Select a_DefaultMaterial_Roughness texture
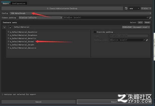The image size is (155, 106). (x=24, y=35)
